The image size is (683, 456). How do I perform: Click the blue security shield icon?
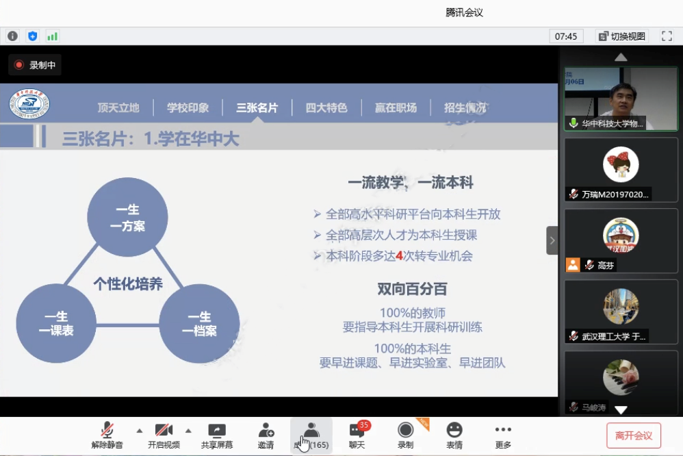pos(32,36)
